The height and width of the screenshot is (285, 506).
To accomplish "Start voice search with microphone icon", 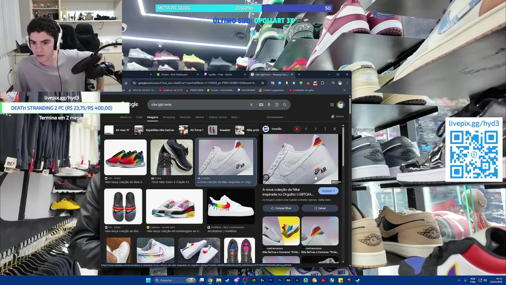I will click(269, 104).
